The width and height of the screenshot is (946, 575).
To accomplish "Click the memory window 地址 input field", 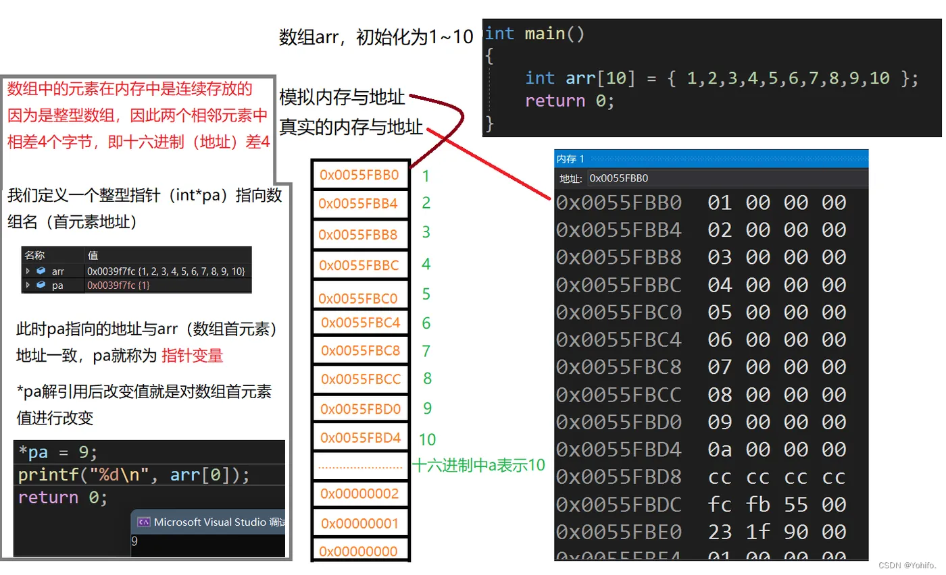I will pyautogui.click(x=726, y=178).
